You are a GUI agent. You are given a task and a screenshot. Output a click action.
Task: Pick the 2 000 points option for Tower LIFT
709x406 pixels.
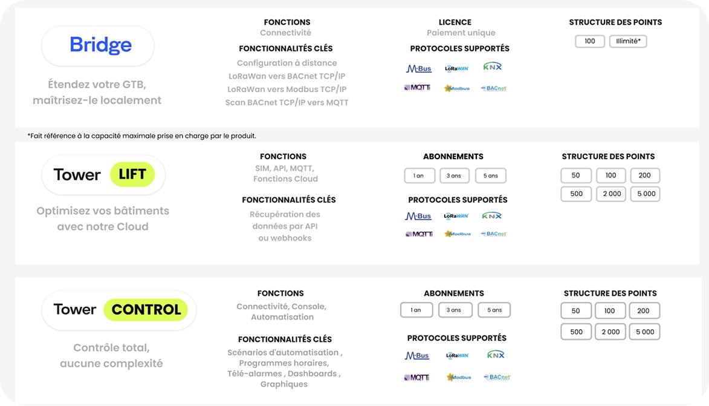pos(611,194)
